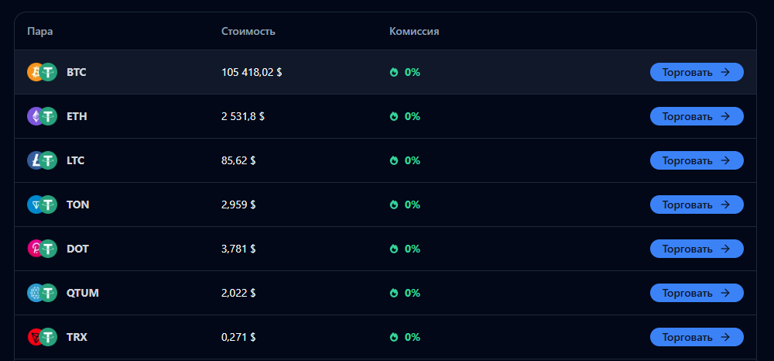Start trading LTC with Торговать button
The image size is (774, 361).
(697, 160)
